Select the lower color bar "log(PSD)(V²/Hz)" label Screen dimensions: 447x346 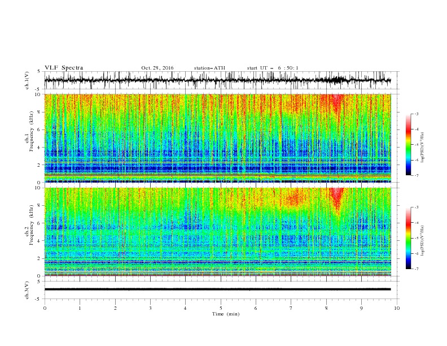(422, 240)
